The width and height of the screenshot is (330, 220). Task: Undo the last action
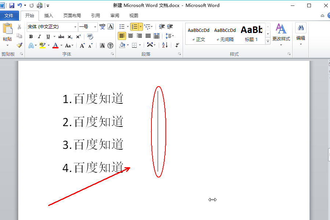pyautogui.click(x=19, y=5)
